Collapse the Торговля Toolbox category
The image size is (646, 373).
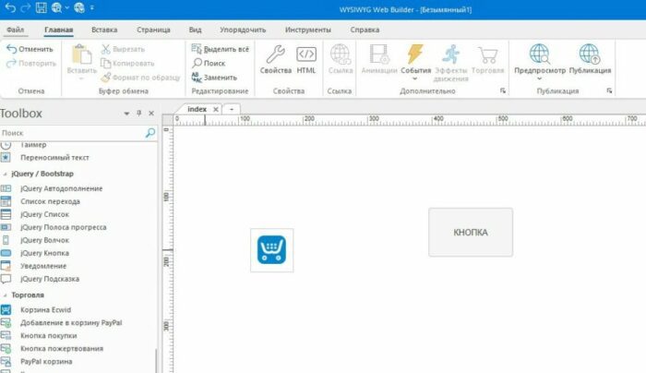coord(5,295)
